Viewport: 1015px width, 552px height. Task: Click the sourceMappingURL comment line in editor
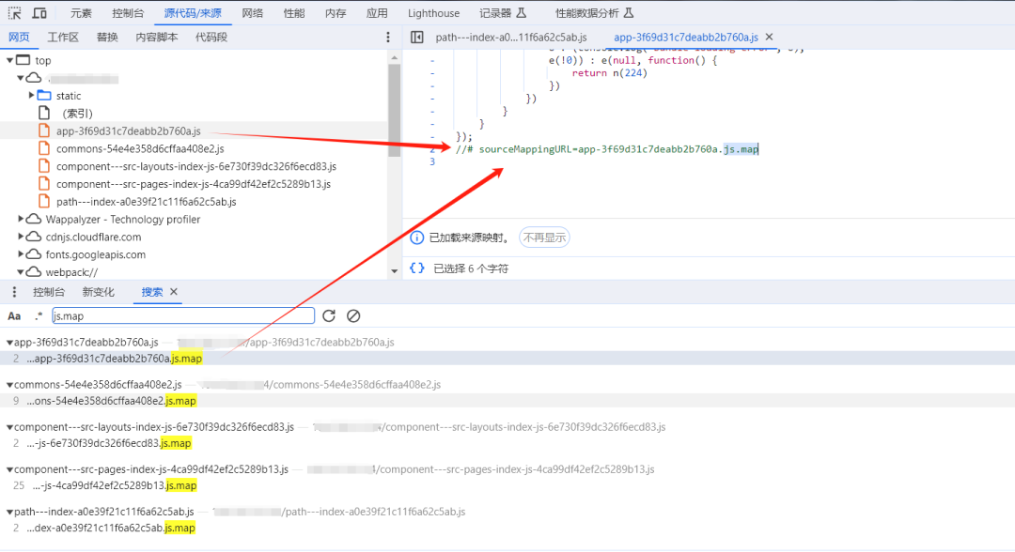[x=606, y=149]
